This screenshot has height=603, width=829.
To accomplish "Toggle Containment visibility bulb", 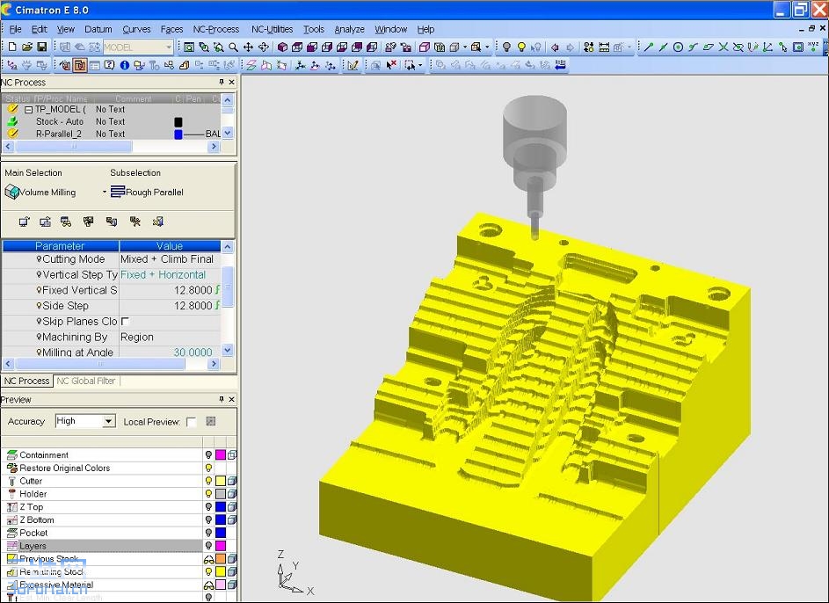I will pos(208,455).
